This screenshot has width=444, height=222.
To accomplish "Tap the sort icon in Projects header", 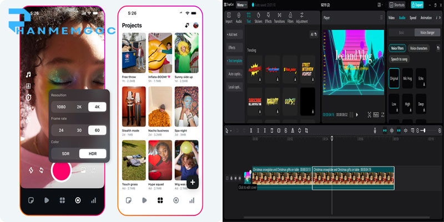I will point(187,26).
